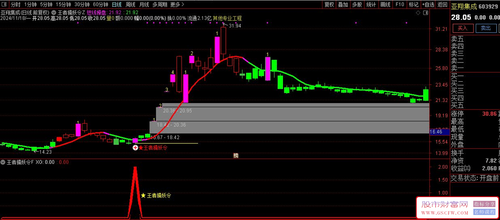The width and height of the screenshot is (500, 220).
Task: Click the blue 16.46 price axis marker
Action: point(439,132)
